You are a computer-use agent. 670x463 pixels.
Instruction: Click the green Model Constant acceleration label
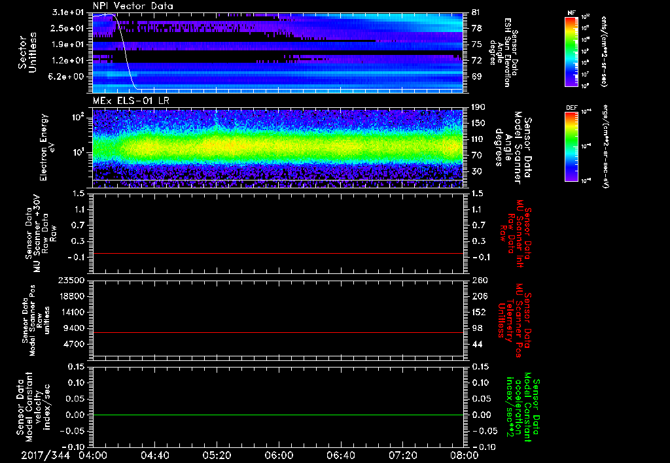coord(523,407)
